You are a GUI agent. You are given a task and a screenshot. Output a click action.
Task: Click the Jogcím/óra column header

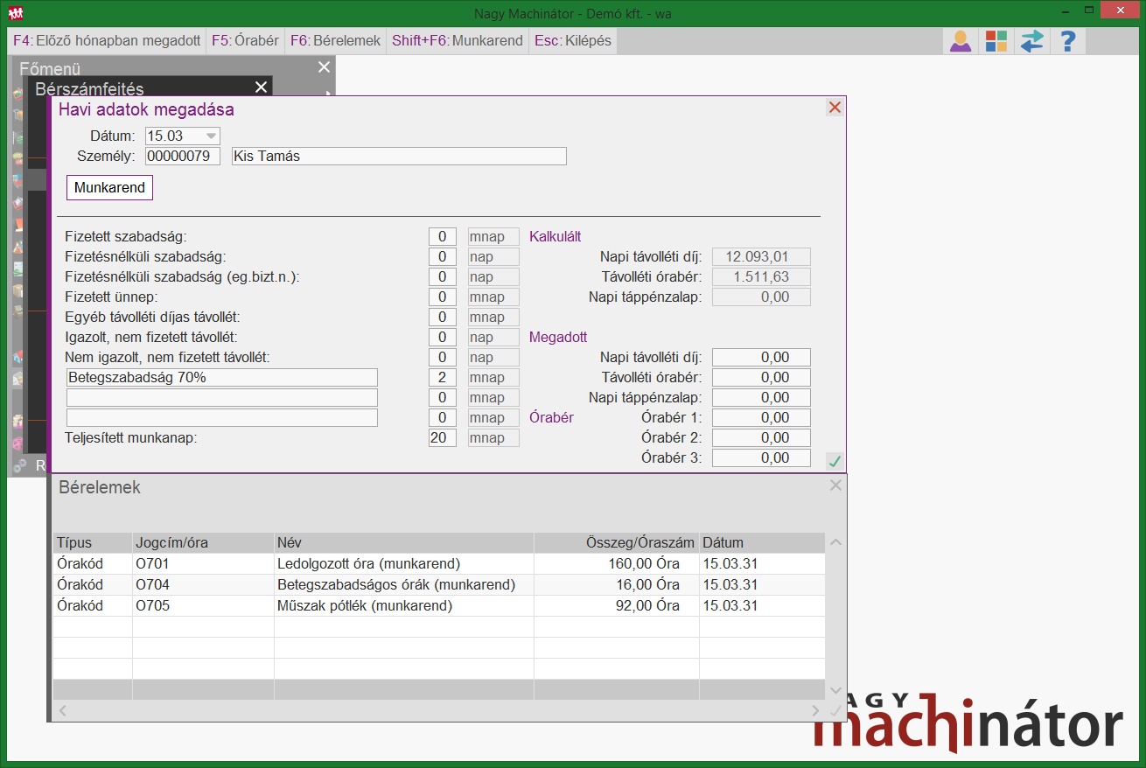pyautogui.click(x=203, y=542)
